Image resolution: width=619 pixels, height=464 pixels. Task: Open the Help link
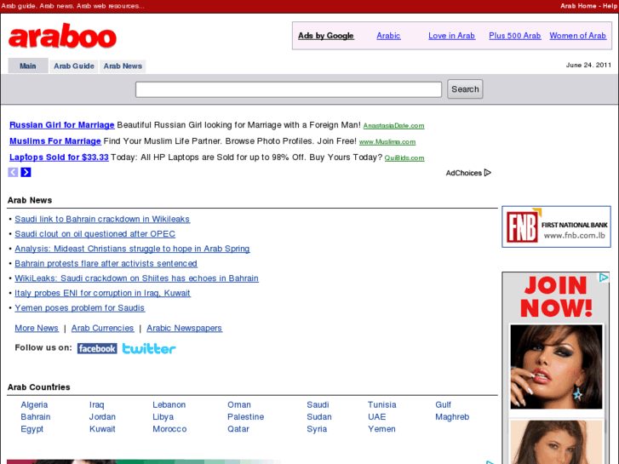610,6
